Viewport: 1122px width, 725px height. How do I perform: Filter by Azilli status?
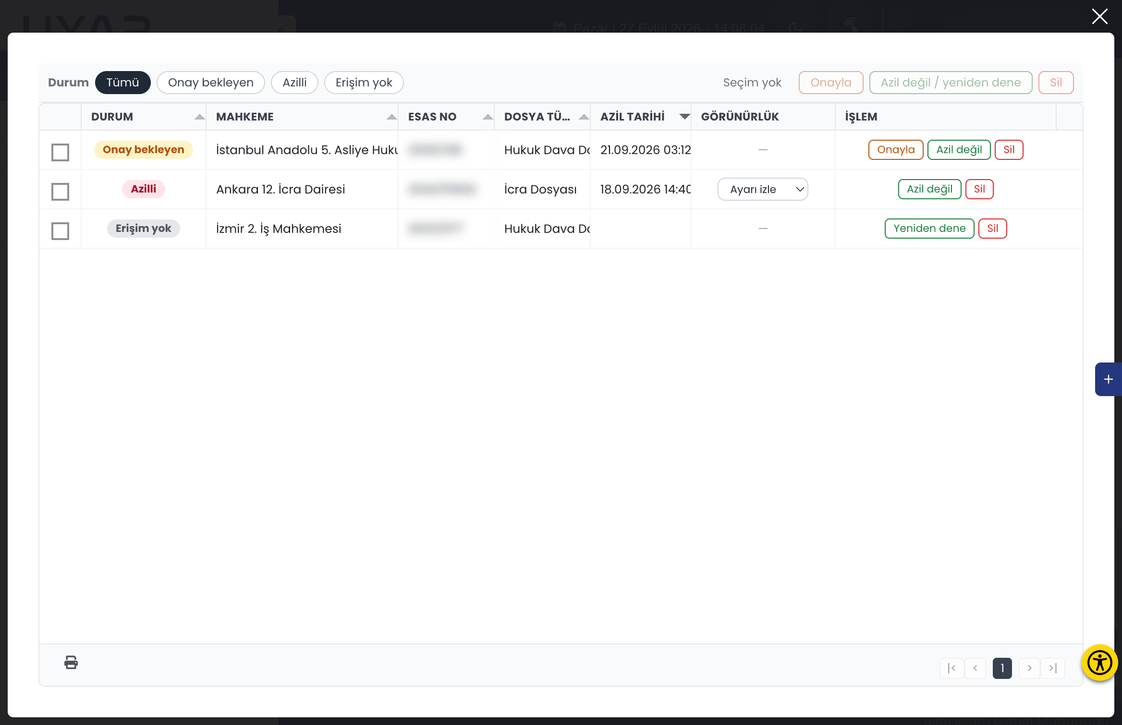[x=294, y=83]
